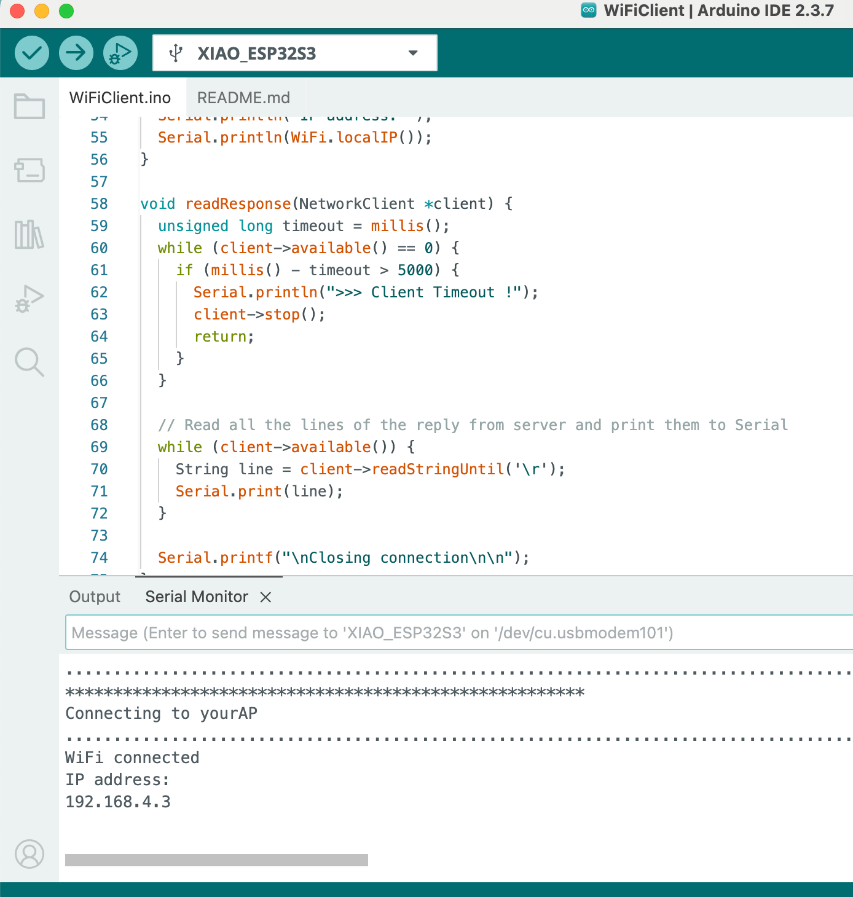853x897 pixels.
Task: Click the dropdown arrow of board selector
Action: point(414,53)
